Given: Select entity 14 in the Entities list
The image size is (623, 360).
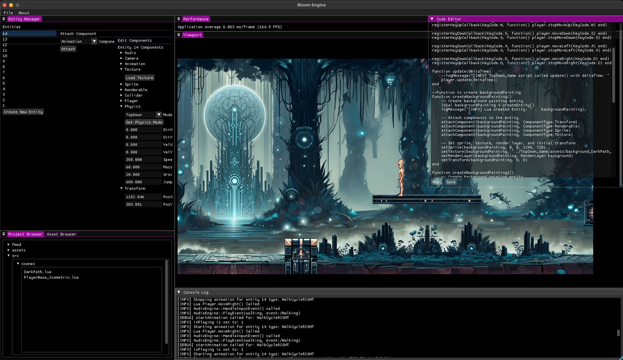Looking at the screenshot, I should coord(29,34).
